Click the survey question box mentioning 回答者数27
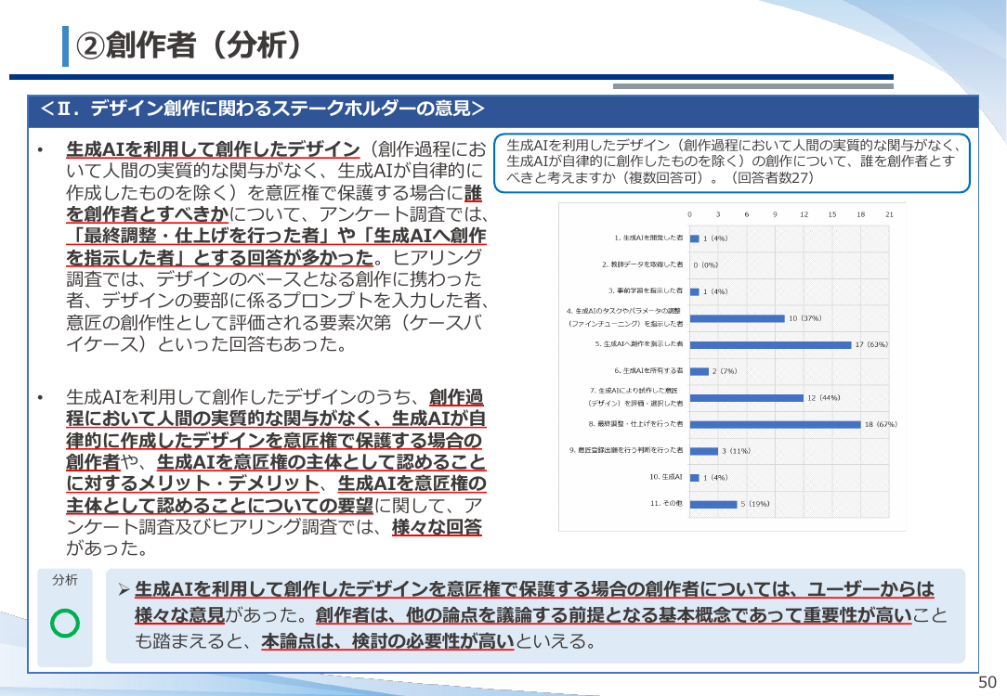1007x696 pixels. [x=731, y=163]
